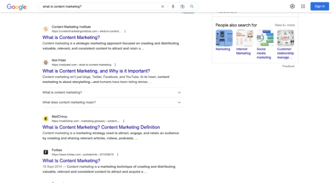
Task: Start voice search with the microphone icon
Action: tap(173, 6)
